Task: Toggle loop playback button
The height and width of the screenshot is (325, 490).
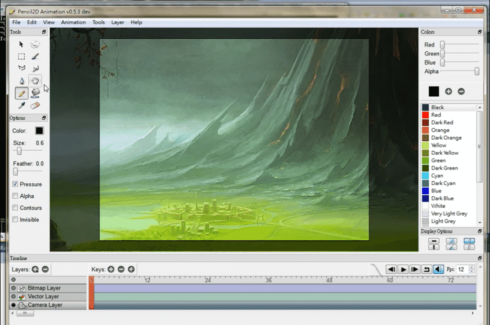Action: (426, 269)
